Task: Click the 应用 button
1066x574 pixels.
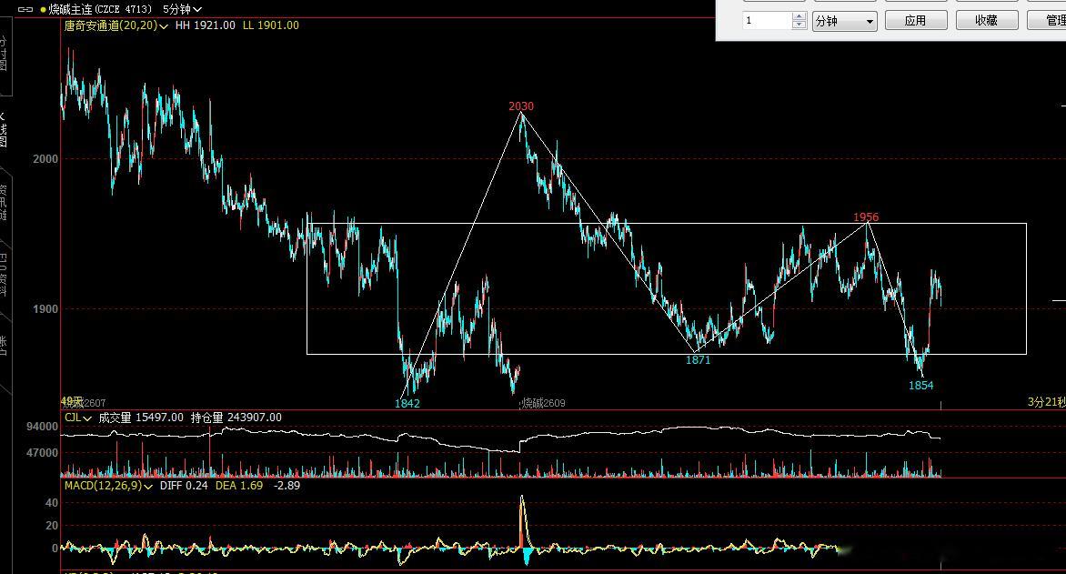Action: (916, 20)
